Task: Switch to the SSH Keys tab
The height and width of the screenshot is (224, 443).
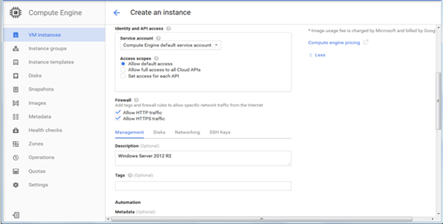Action: coord(220,132)
